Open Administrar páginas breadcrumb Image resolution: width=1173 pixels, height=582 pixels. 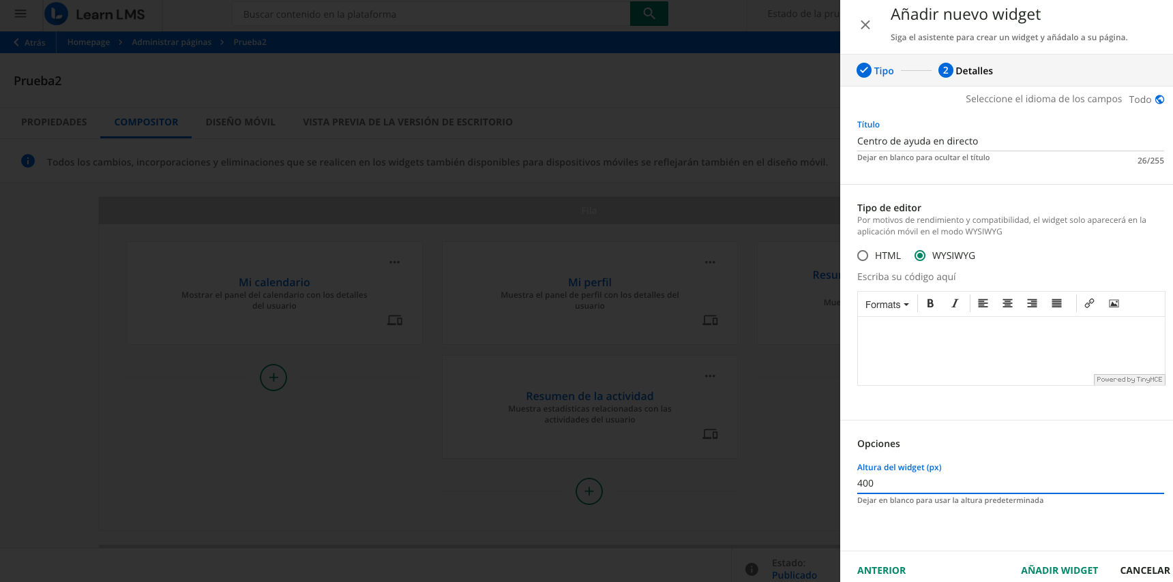click(x=172, y=42)
